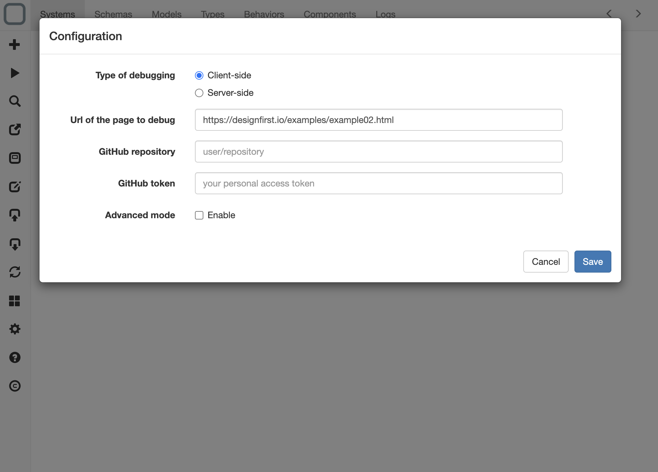Switch to the Behaviors tab
658x472 pixels.
pyautogui.click(x=264, y=14)
